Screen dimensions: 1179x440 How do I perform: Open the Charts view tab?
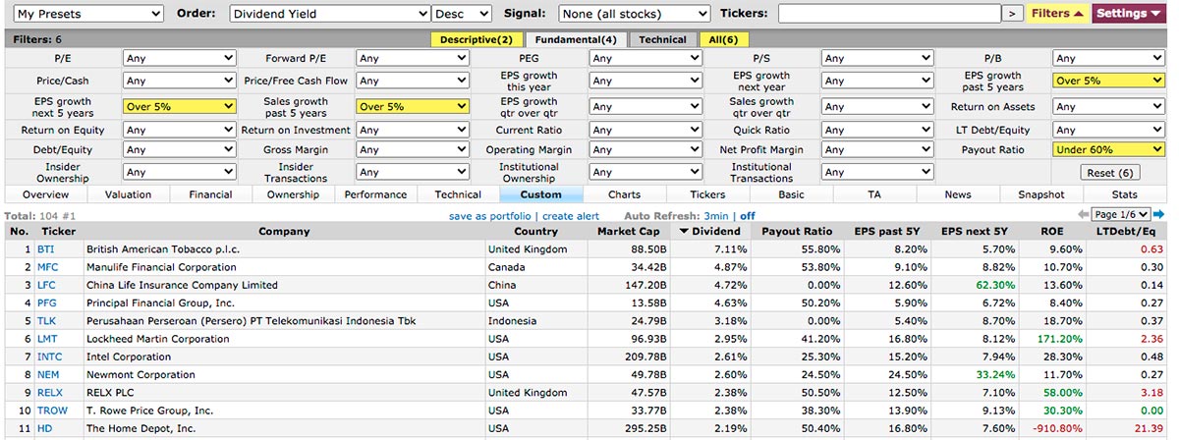(624, 194)
